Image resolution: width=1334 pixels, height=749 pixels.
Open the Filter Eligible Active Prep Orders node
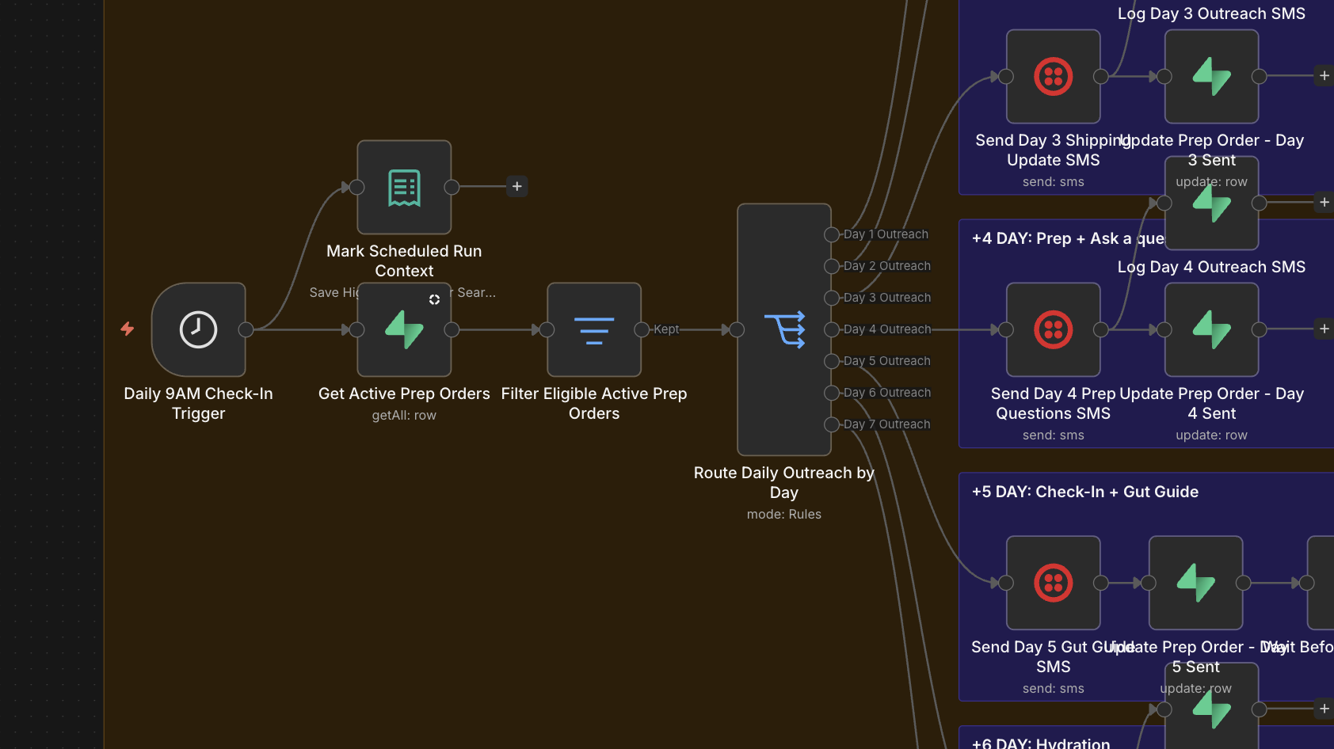point(594,329)
